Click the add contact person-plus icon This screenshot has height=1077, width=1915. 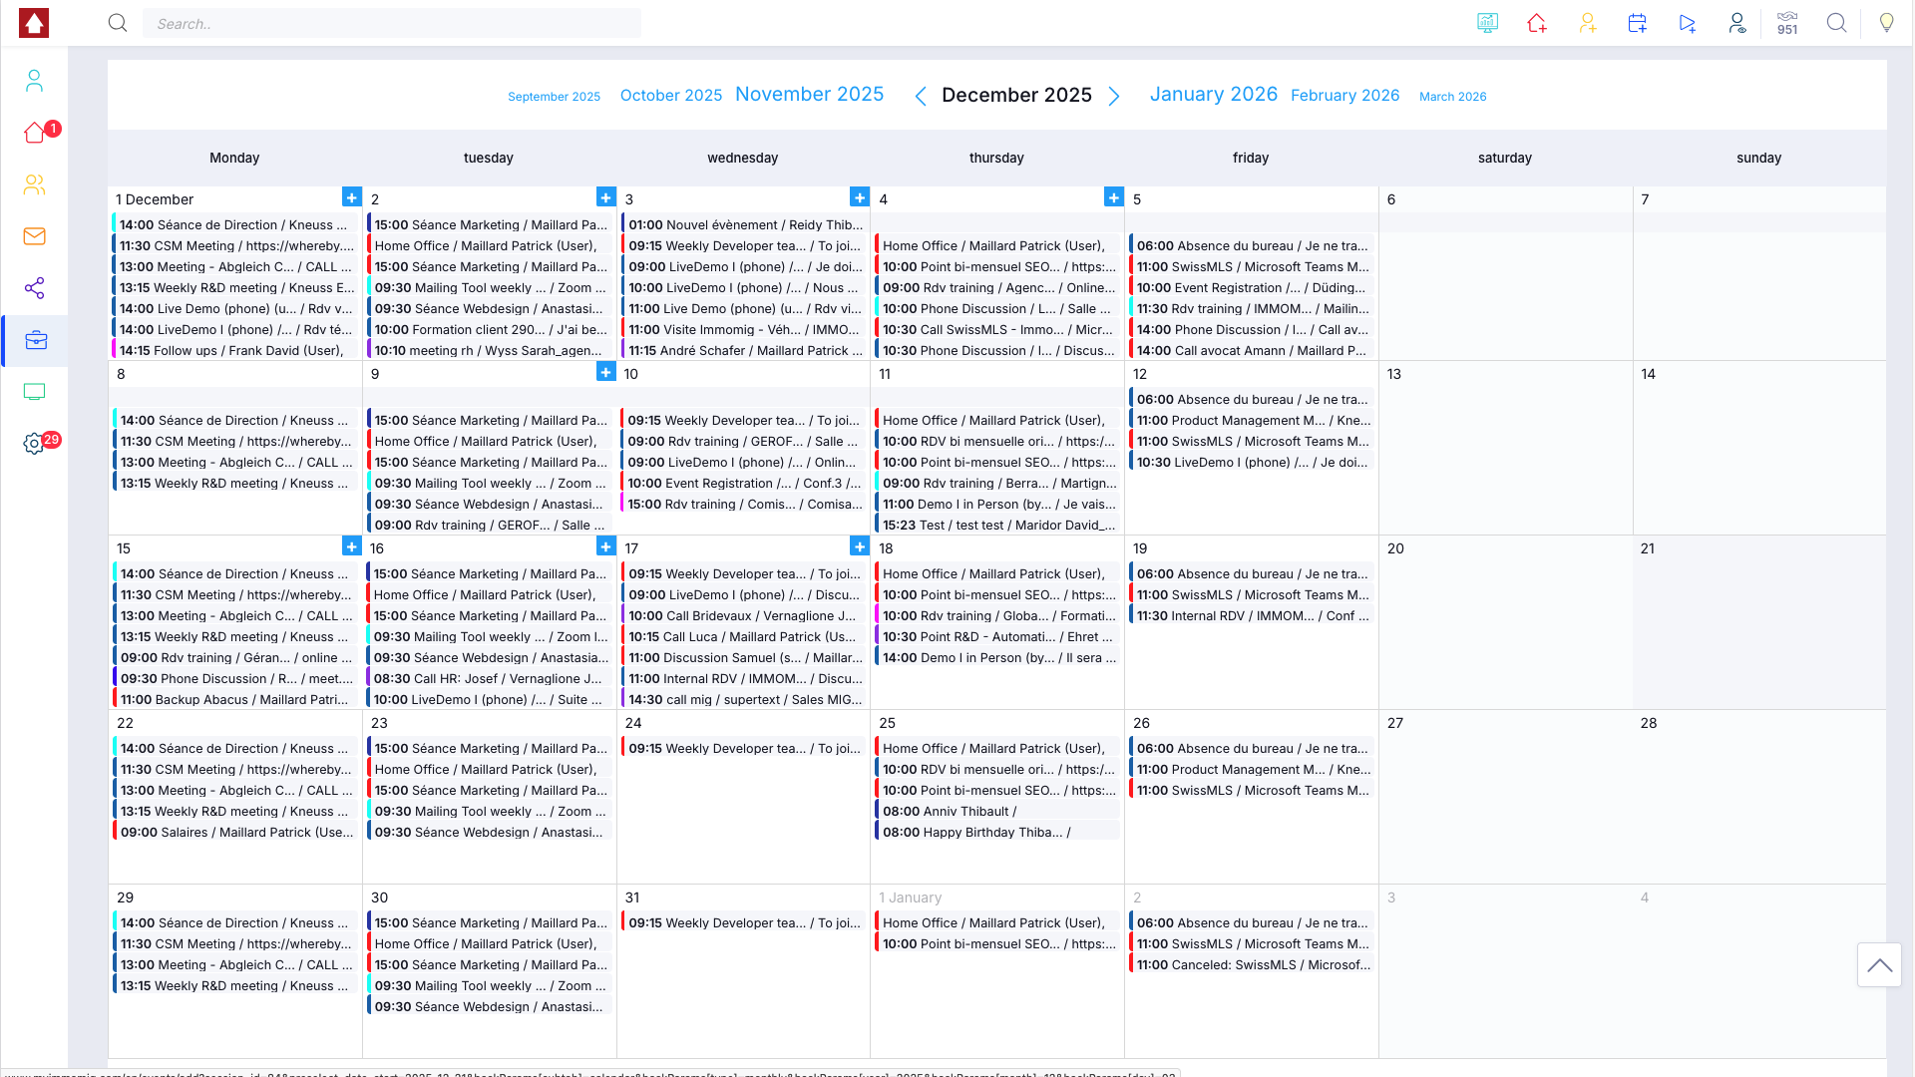click(x=1587, y=23)
